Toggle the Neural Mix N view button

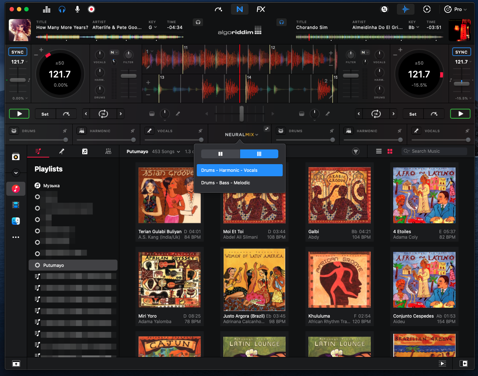point(240,9)
